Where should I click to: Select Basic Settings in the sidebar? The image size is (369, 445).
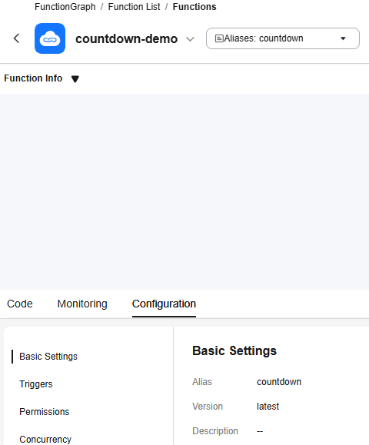point(48,357)
